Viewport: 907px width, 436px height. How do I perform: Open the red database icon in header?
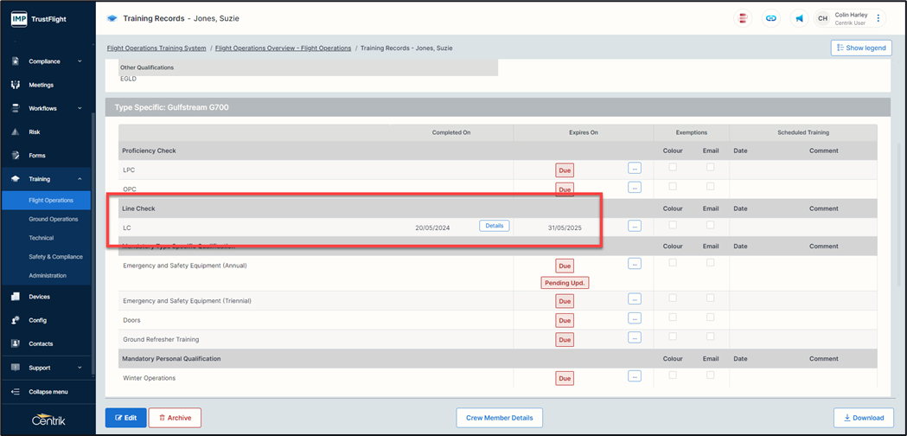743,18
